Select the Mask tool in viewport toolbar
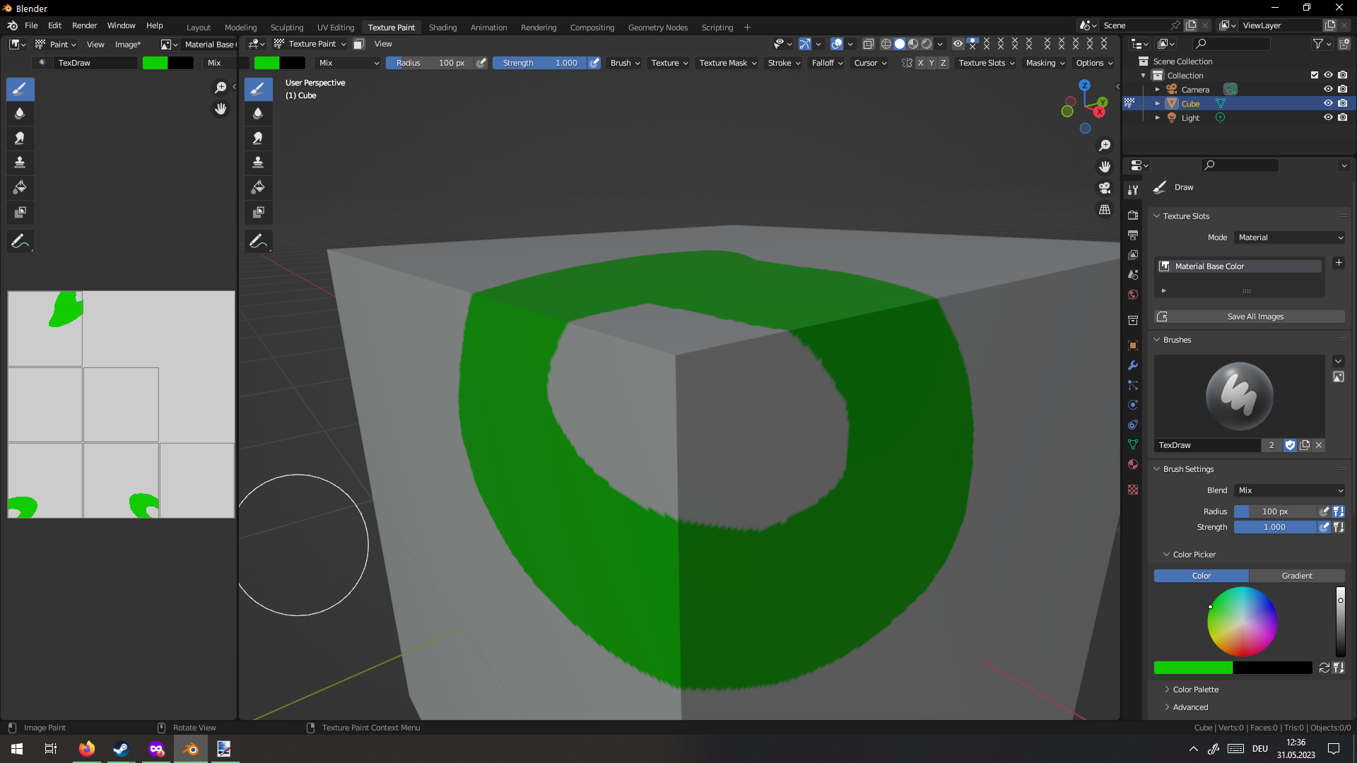Screen dimensions: 1357x763 258,212
